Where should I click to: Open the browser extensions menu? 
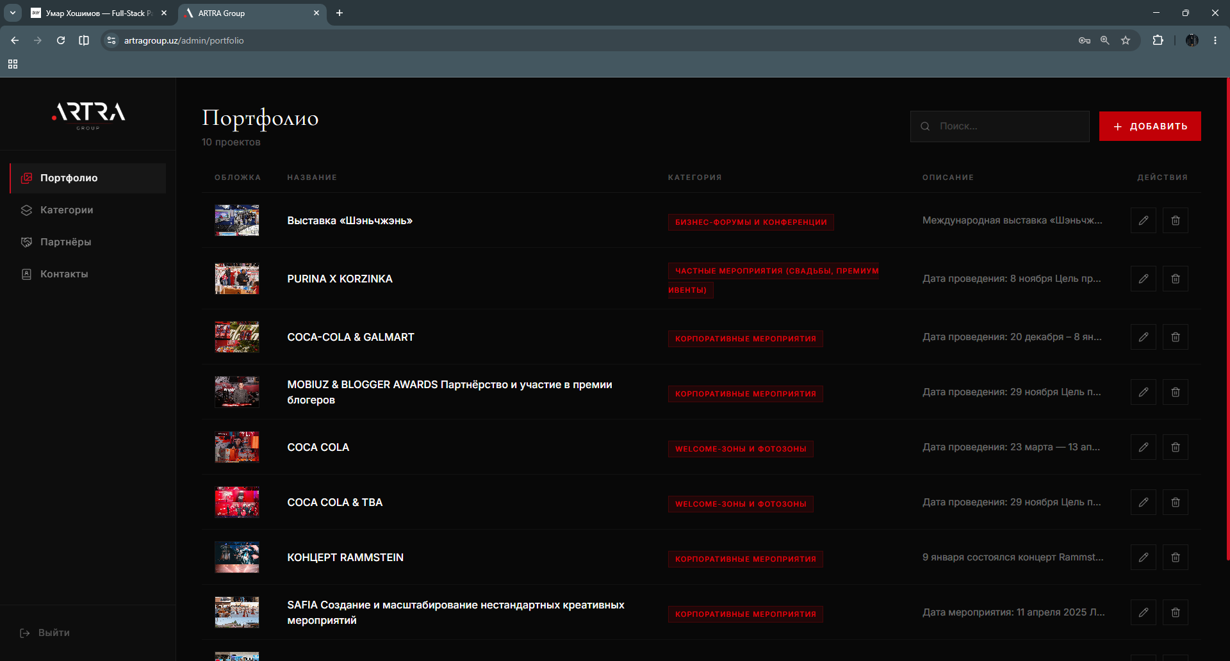point(1158,40)
